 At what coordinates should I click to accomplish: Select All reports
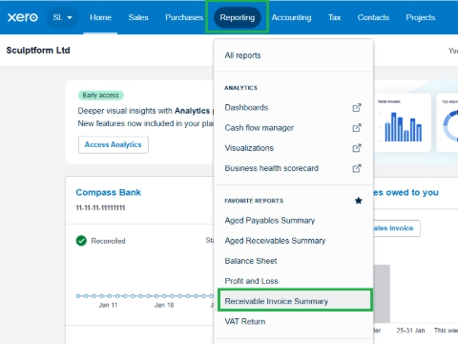click(293, 55)
